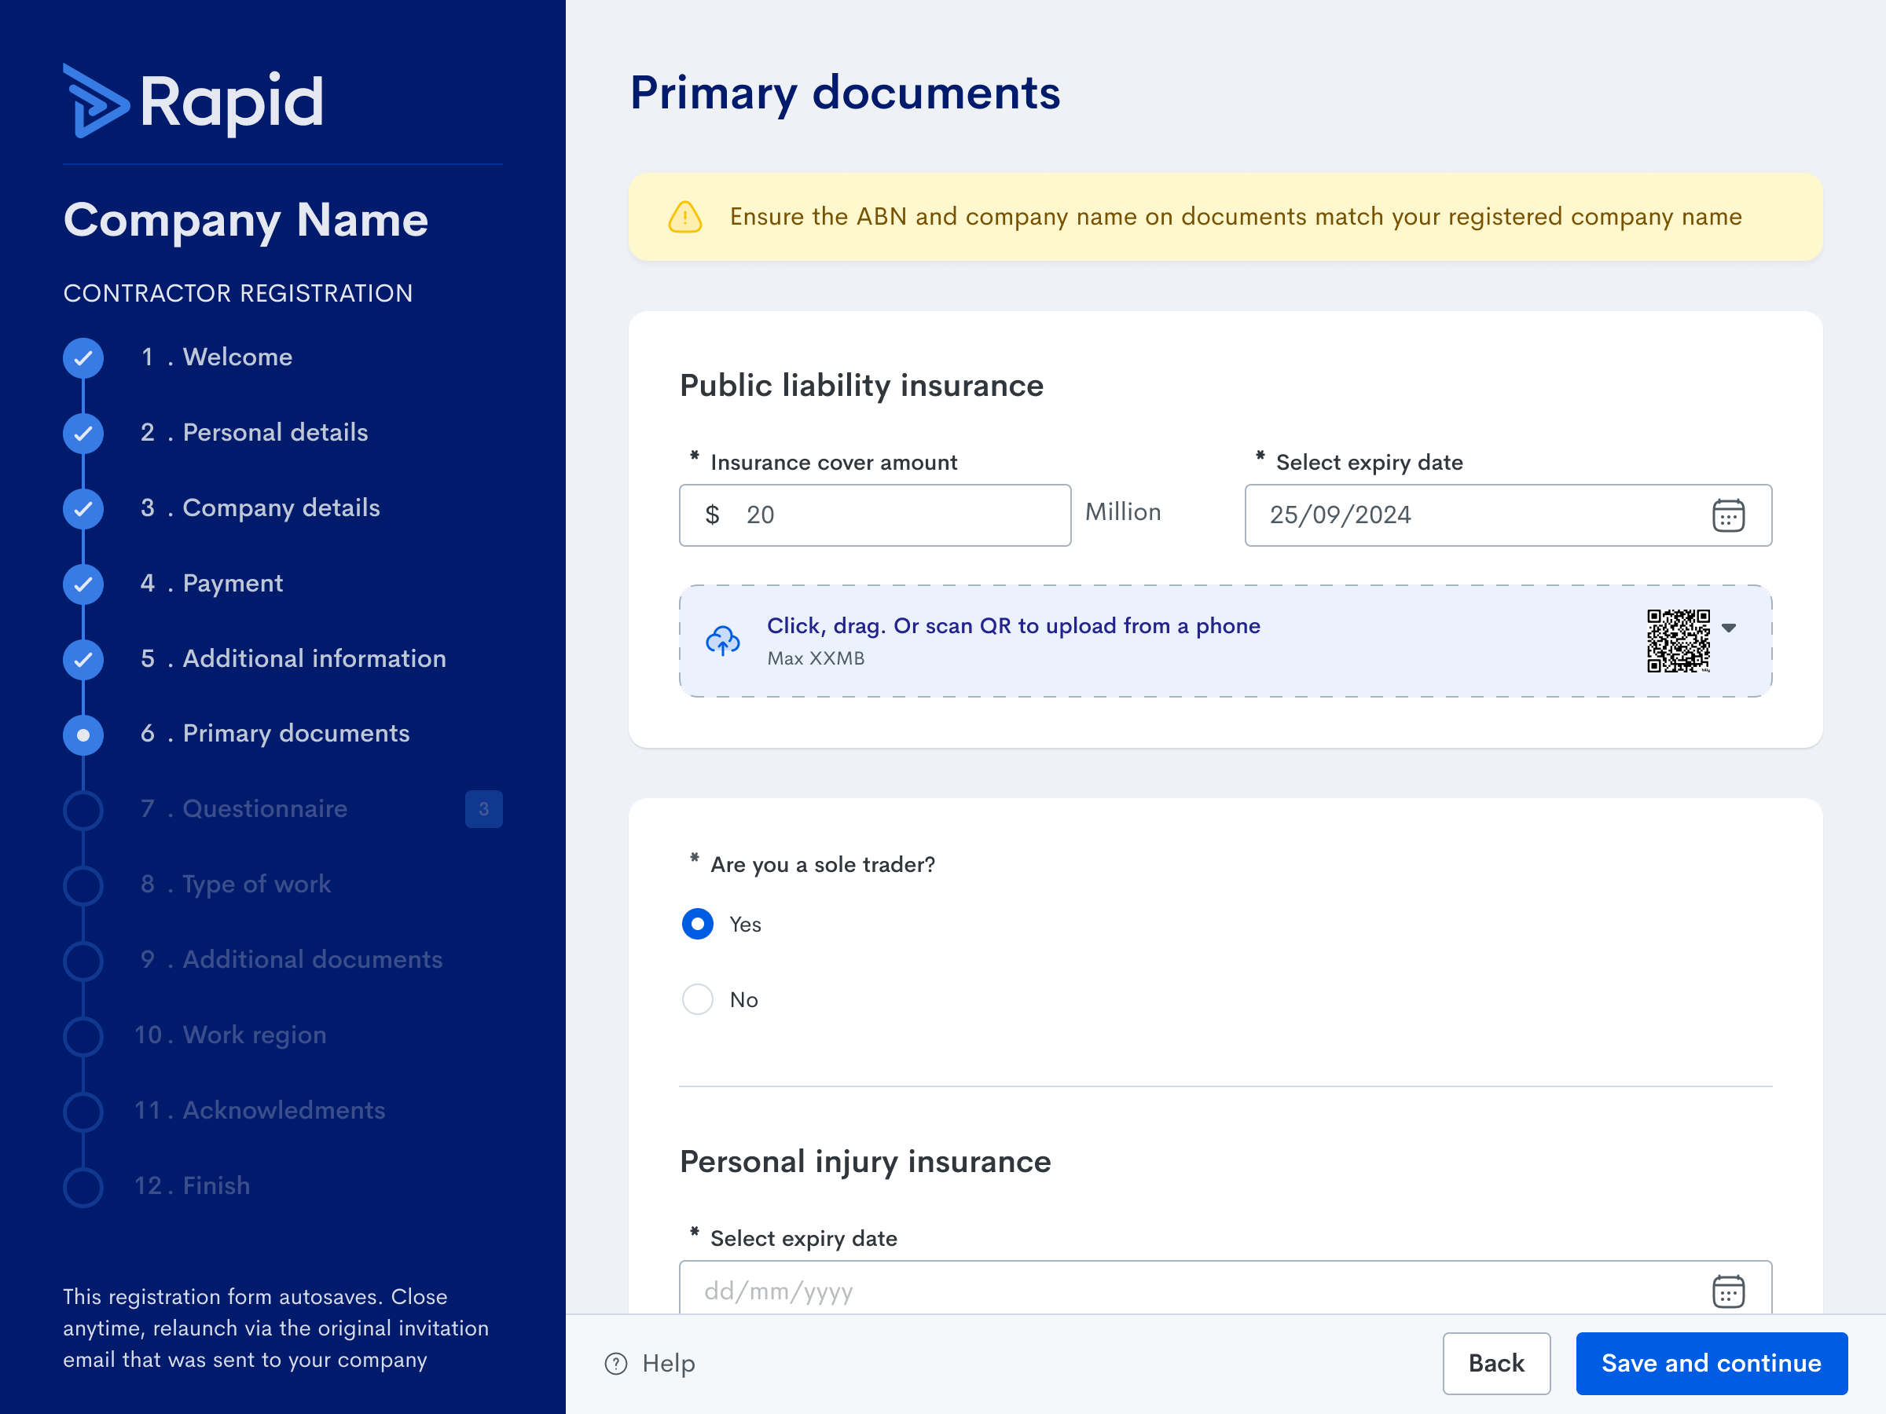1886x1414 pixels.
Task: Click the checkmark icon next to Payment step
Action: tap(83, 584)
